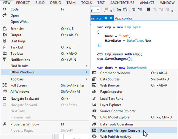This screenshot has height=139, width=178.
Task: Click the Properties Window wrench icon
Action: coord(4,124)
